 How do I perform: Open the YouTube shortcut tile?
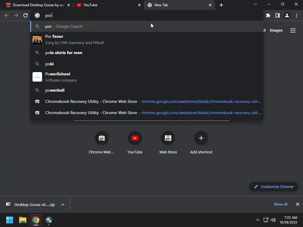tap(135, 142)
